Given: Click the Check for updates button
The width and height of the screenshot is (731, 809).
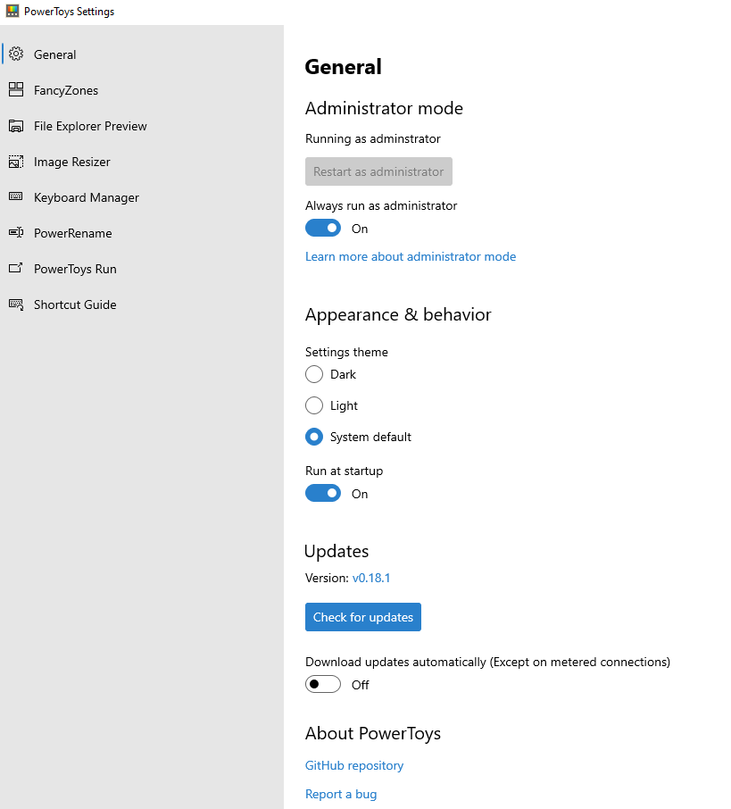Looking at the screenshot, I should [363, 617].
